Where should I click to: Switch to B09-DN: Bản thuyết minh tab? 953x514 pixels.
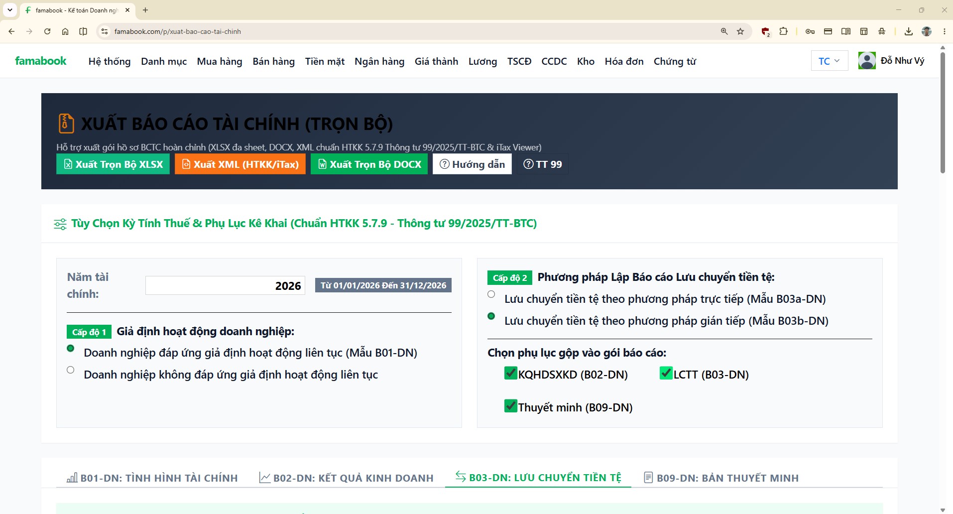point(721,478)
